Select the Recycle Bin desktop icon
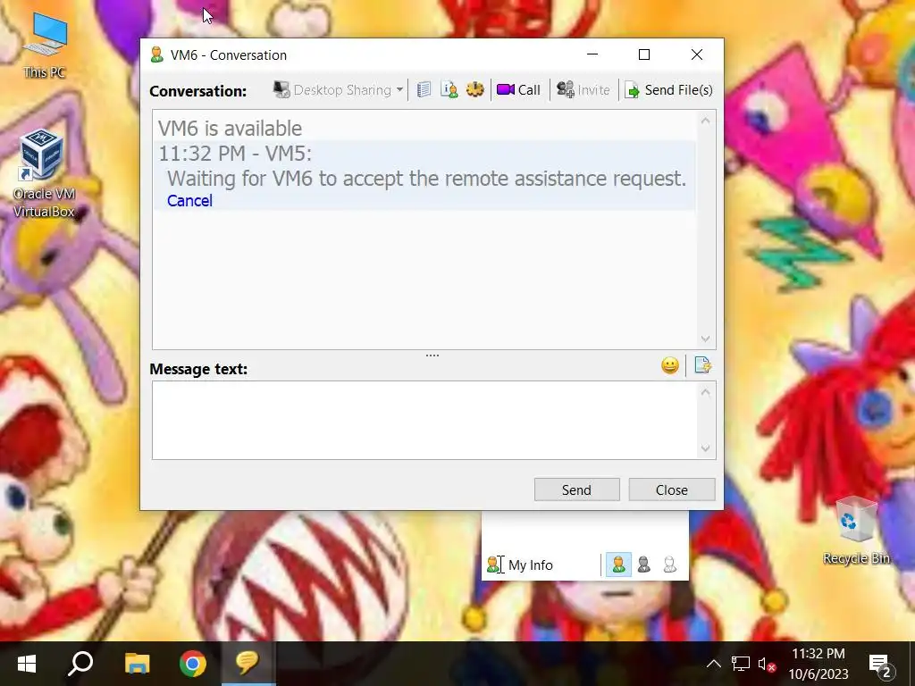This screenshot has width=915, height=686. 856,531
